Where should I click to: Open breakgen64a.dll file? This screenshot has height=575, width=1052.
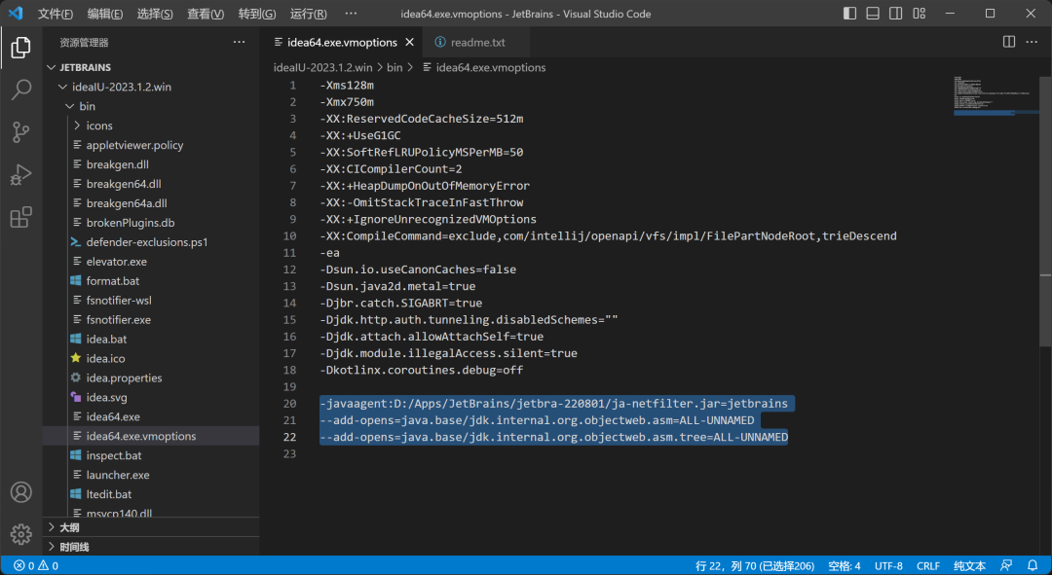click(x=151, y=203)
